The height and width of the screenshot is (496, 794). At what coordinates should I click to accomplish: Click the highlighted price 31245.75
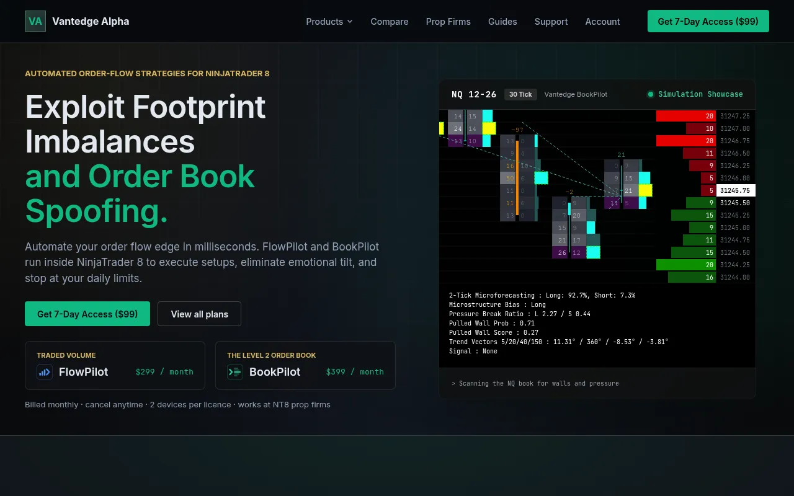(x=736, y=190)
